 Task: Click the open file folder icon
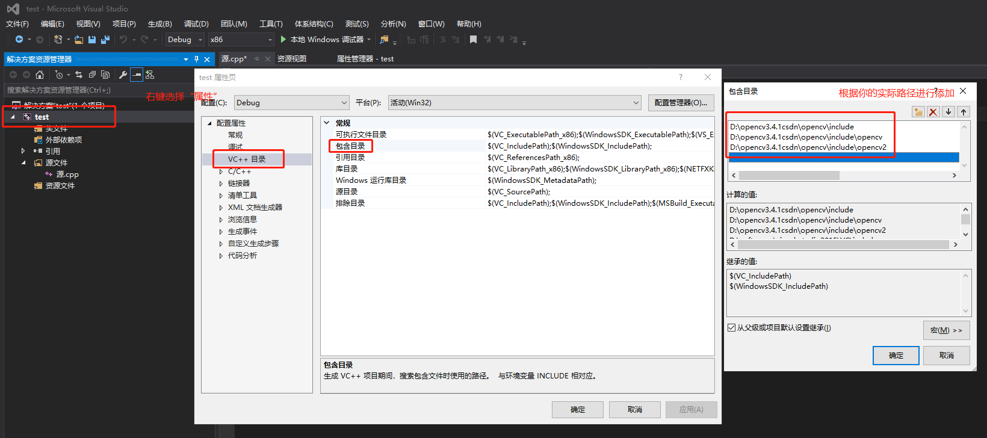(79, 40)
